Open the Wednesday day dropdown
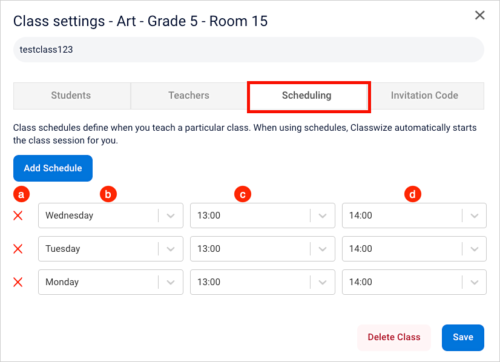The image size is (500, 362). [x=111, y=216]
